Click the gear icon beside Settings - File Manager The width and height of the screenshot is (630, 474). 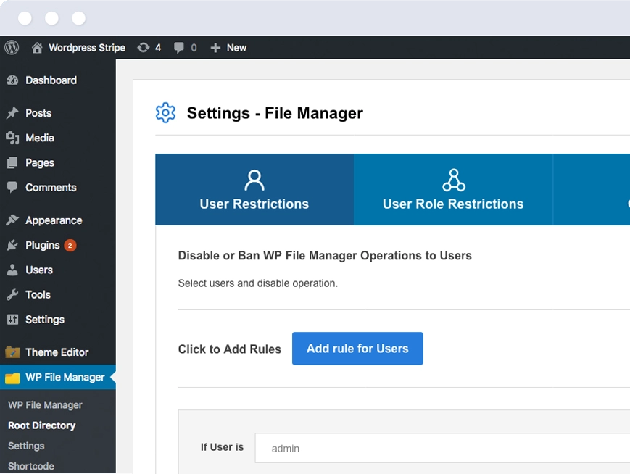(165, 113)
